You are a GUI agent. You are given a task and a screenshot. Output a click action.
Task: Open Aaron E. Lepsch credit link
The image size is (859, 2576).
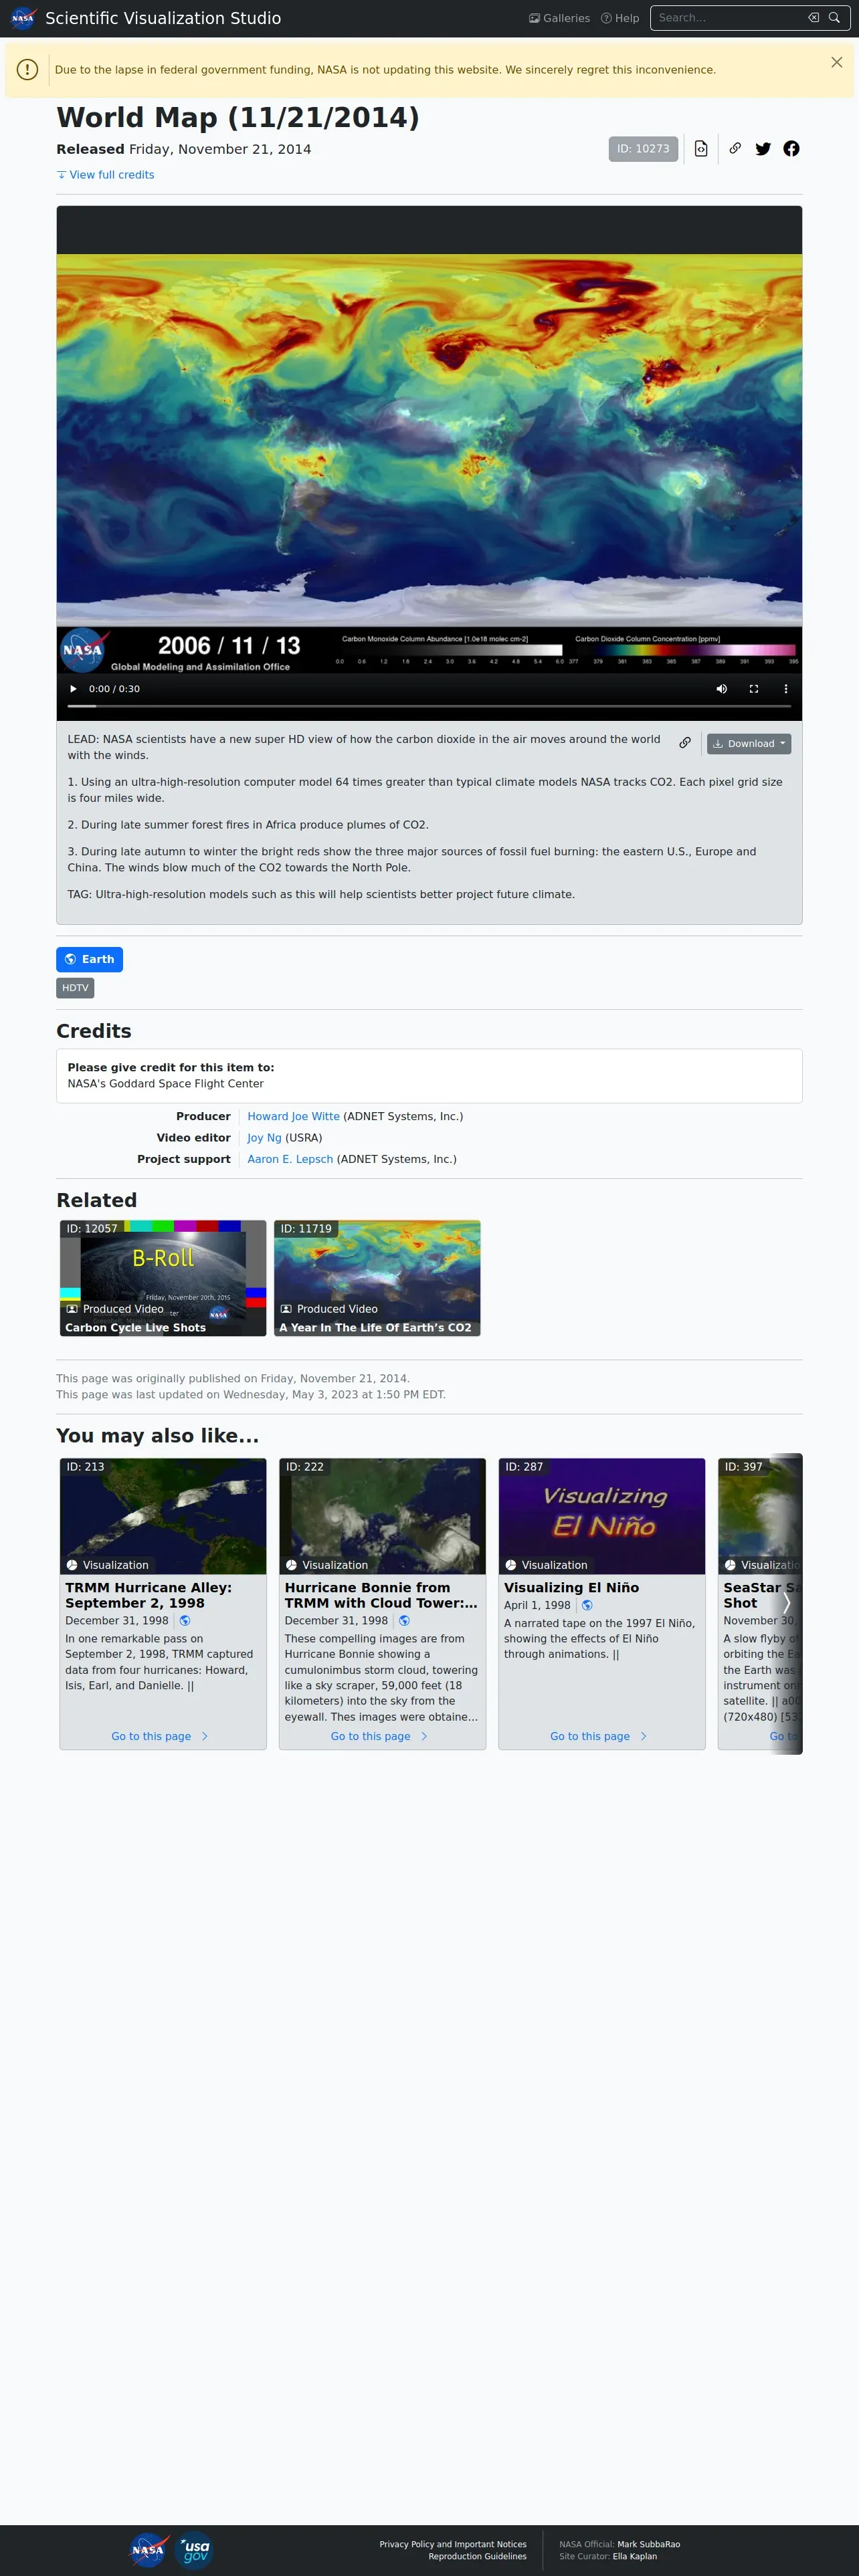(290, 1160)
